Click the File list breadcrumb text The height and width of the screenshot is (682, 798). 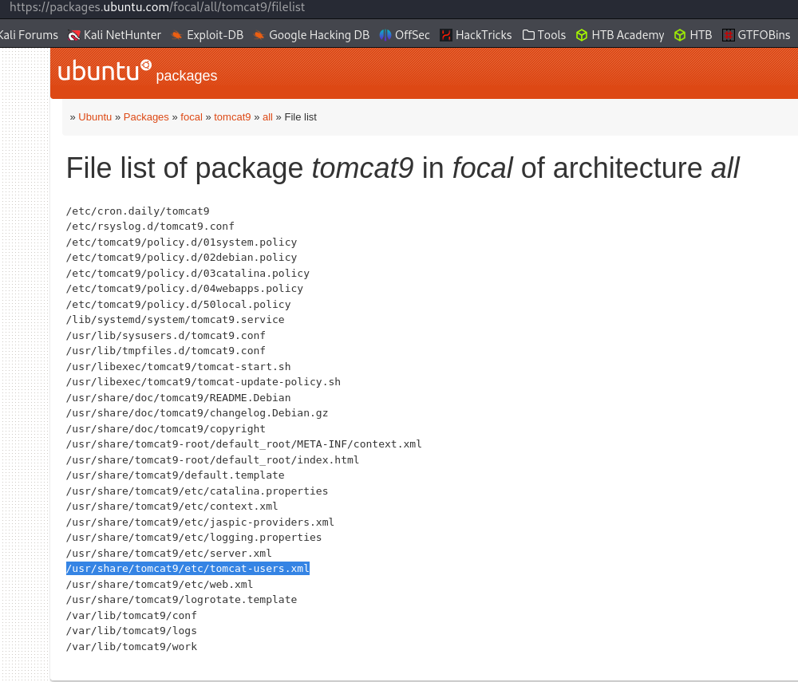300,117
